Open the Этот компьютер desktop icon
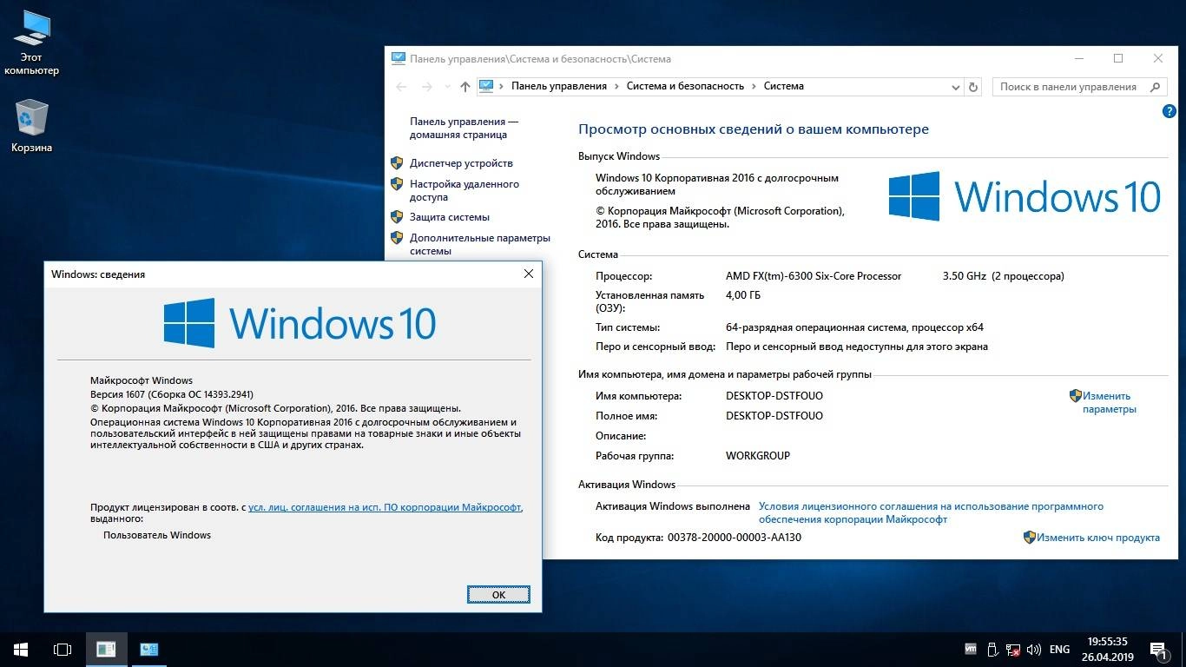The image size is (1186, 667). [x=31, y=43]
